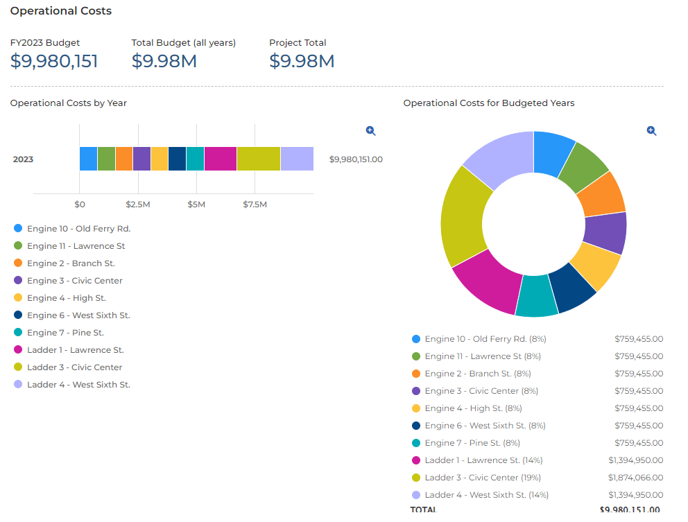Screen dimensions: 688x522
Task: Click the magenta Ladder 1 slice of the donut
Action: click(490, 281)
